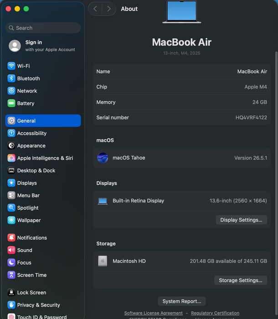Click the user avatar beside Sign in
Screen dimensions: 278x319
point(15,46)
